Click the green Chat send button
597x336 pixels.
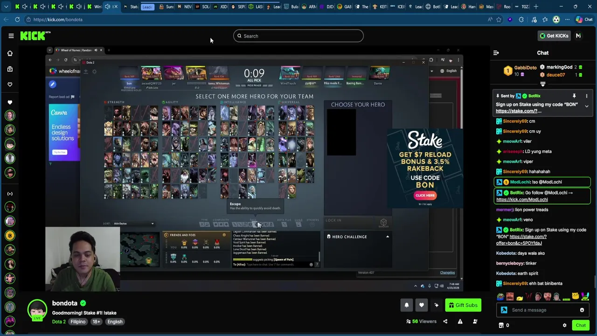pyautogui.click(x=581, y=325)
